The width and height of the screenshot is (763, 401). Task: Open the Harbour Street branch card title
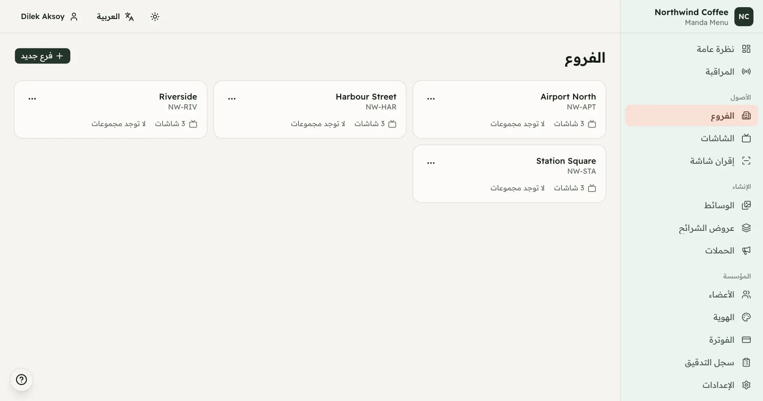tap(366, 96)
